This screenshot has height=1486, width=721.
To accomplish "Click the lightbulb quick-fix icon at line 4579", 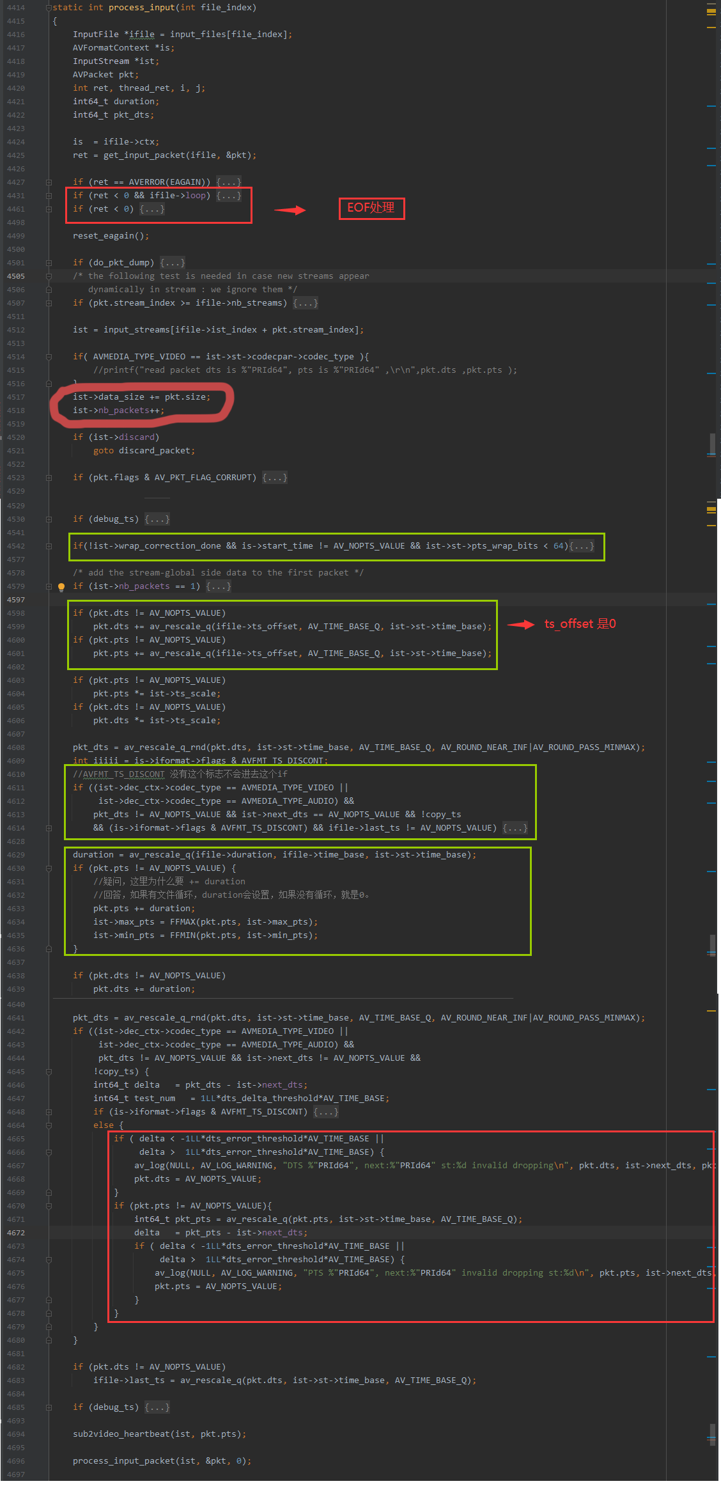I will 61,586.
